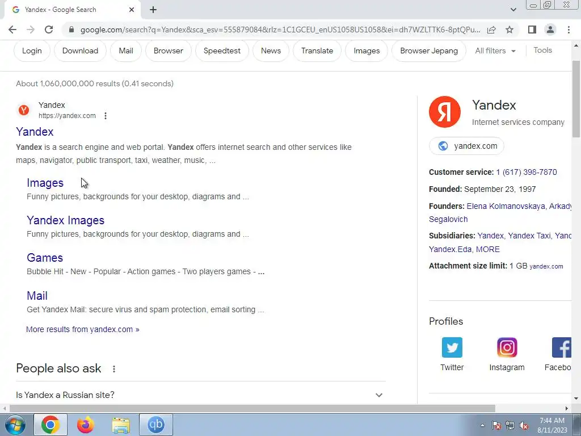Select the News filter chip
Viewport: 581px width, 436px height.
coord(271,51)
